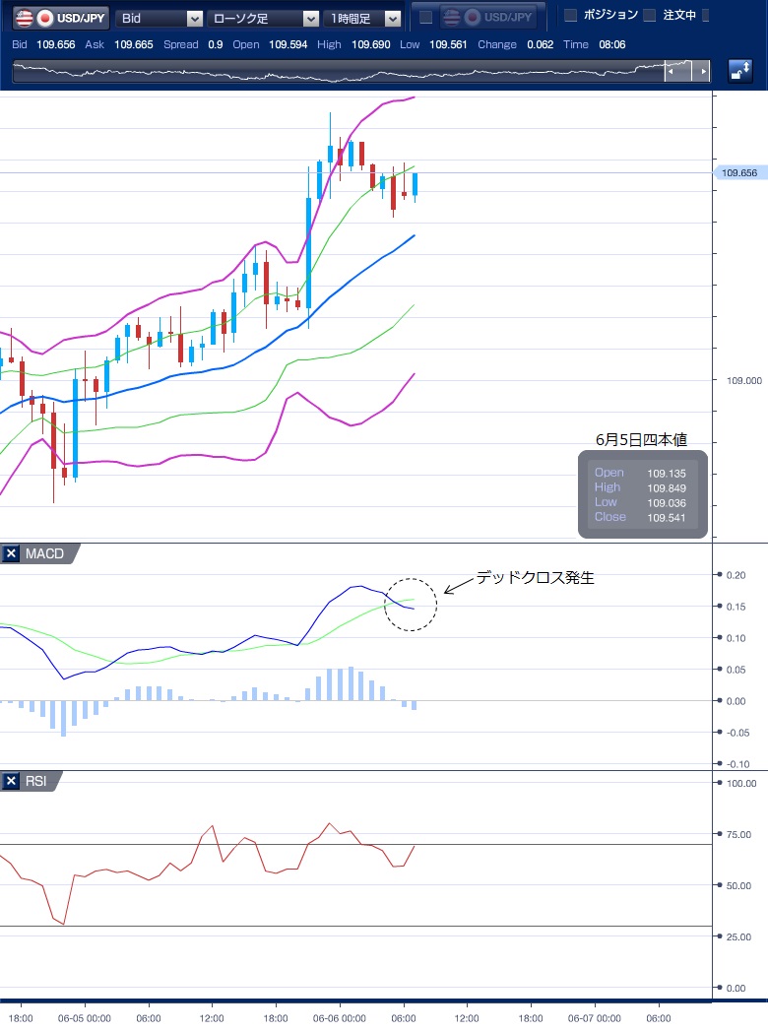Click the dashed circle on the MACD crossover

411,604
